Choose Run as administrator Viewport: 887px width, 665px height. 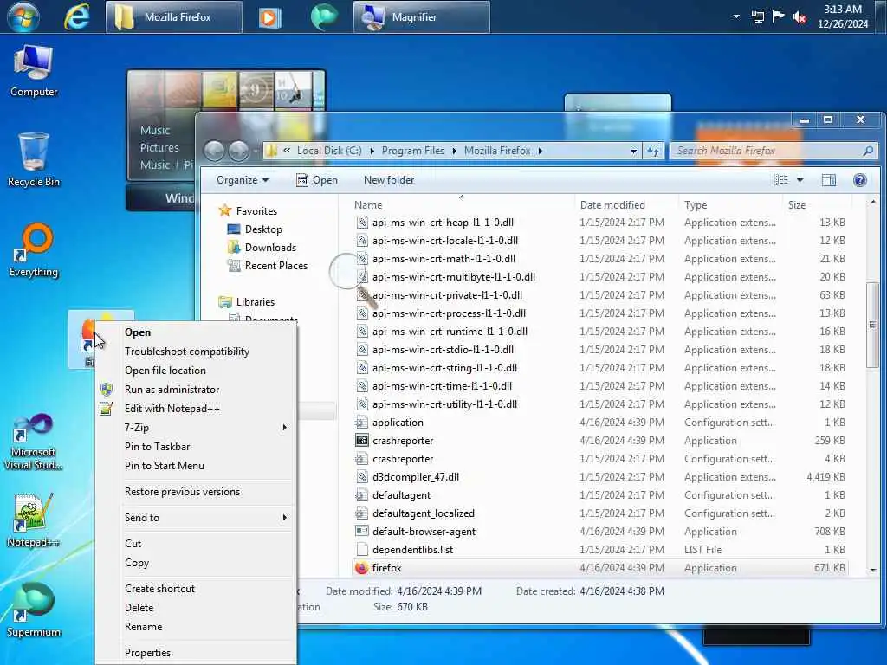point(196,390)
